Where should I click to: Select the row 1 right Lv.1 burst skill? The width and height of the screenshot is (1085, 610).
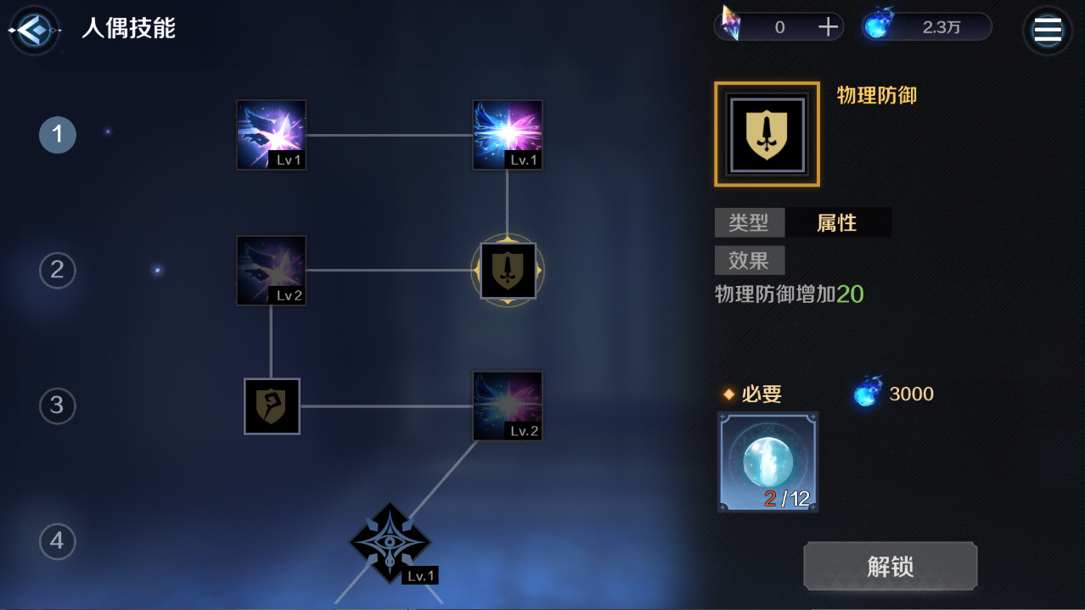click(507, 135)
